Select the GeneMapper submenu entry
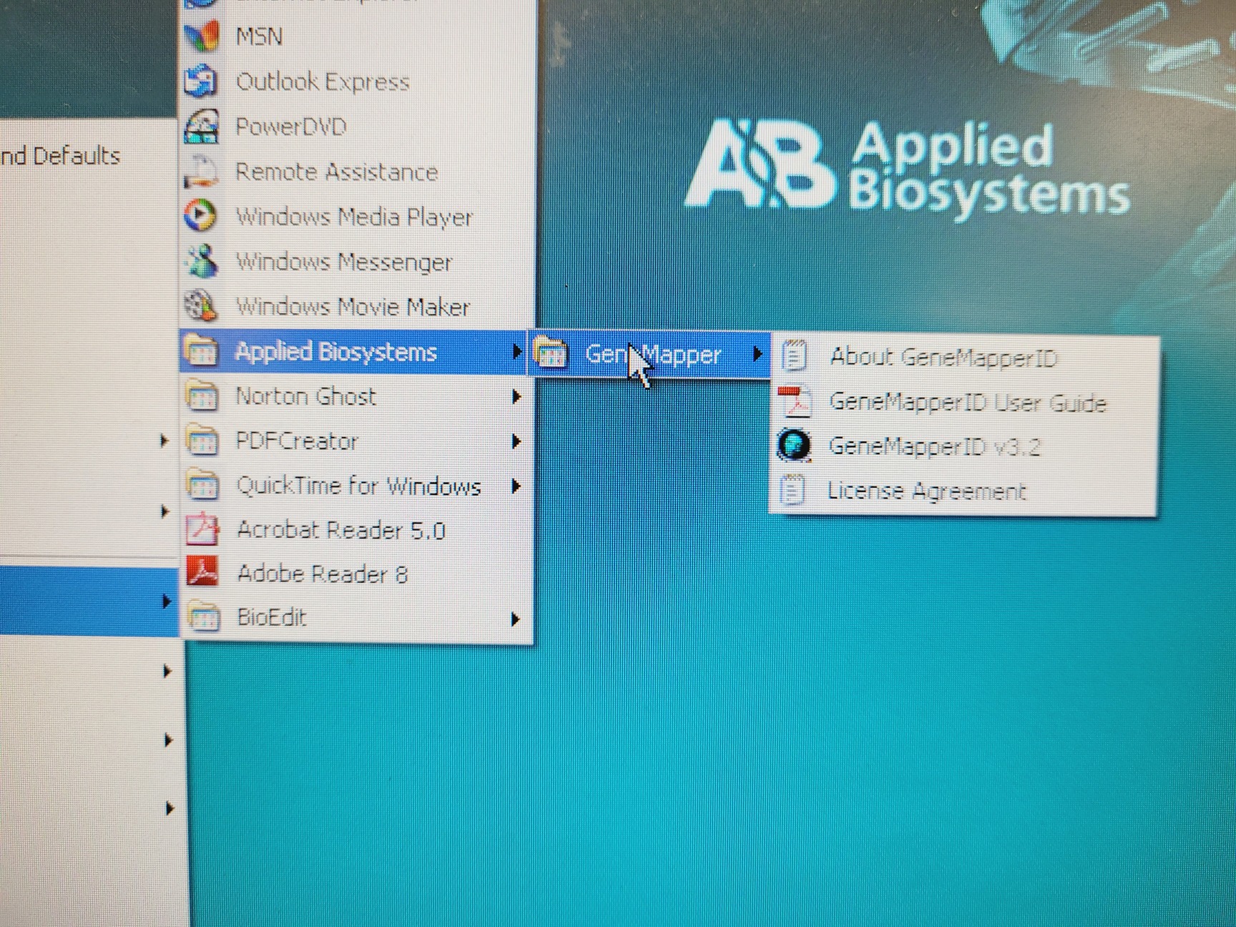Screen dimensions: 1236x927 650,353
